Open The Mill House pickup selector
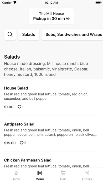 (x=51, y=16)
